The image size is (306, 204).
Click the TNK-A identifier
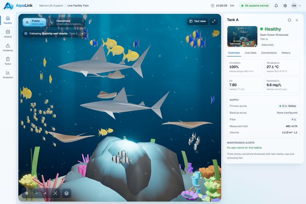(x=263, y=39)
